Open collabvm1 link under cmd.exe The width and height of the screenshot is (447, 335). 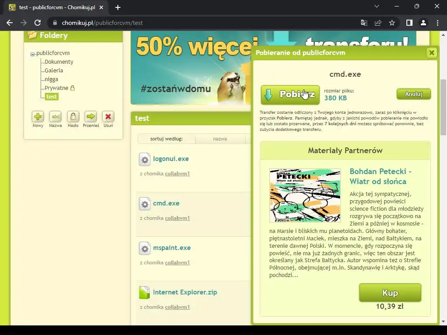[177, 218]
